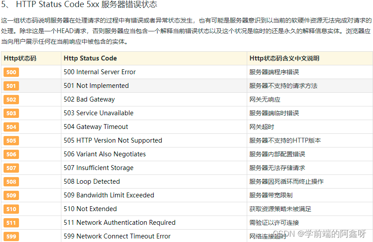
Task: Click the orange 501 status badge
Action: click(x=11, y=86)
